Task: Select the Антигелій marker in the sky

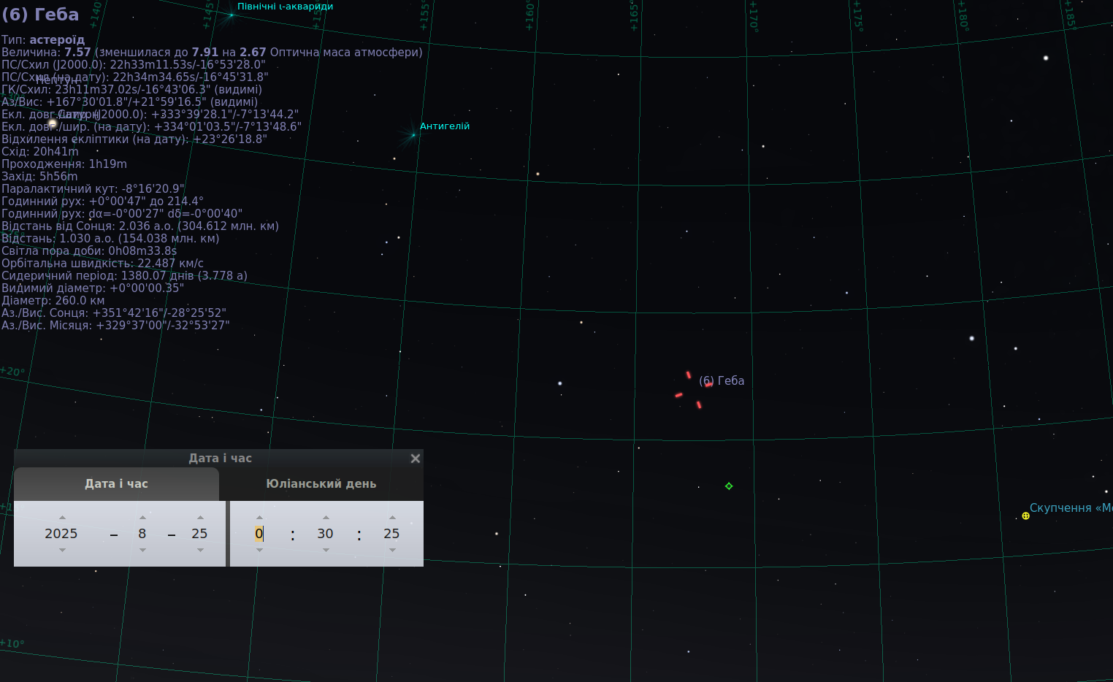Action: point(413,135)
